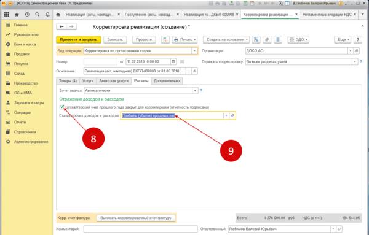Open help question mark button

click(x=358, y=40)
